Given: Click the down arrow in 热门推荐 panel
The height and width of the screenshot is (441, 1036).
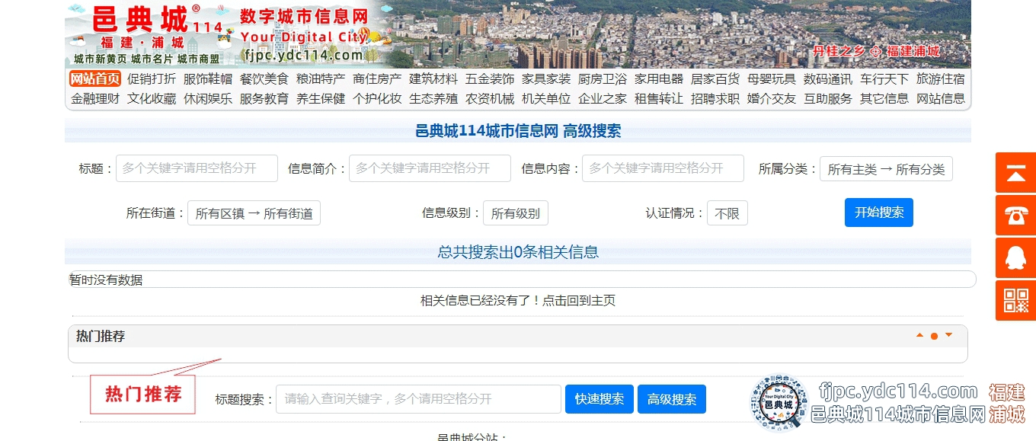Looking at the screenshot, I should coord(948,335).
